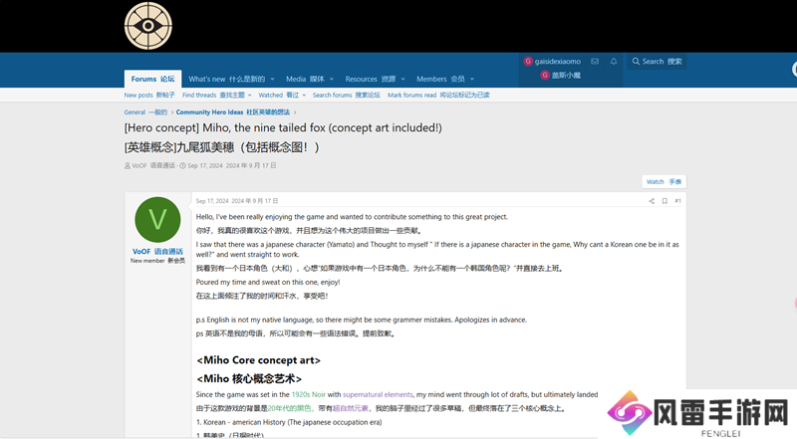The image size is (797, 439).
Task: Open gaisidexiaomo account menu
Action: pos(553,62)
